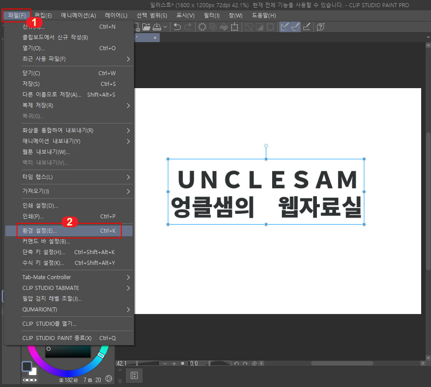Viewport: 431px width, 387px height.
Task: Open the 레이어(L) menu
Action: click(116, 15)
